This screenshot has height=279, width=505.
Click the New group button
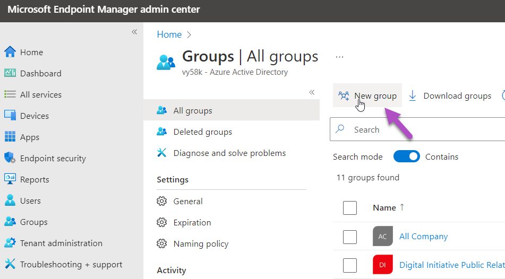pos(367,95)
